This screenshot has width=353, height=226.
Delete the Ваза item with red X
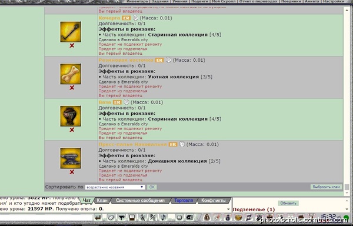[72, 129]
